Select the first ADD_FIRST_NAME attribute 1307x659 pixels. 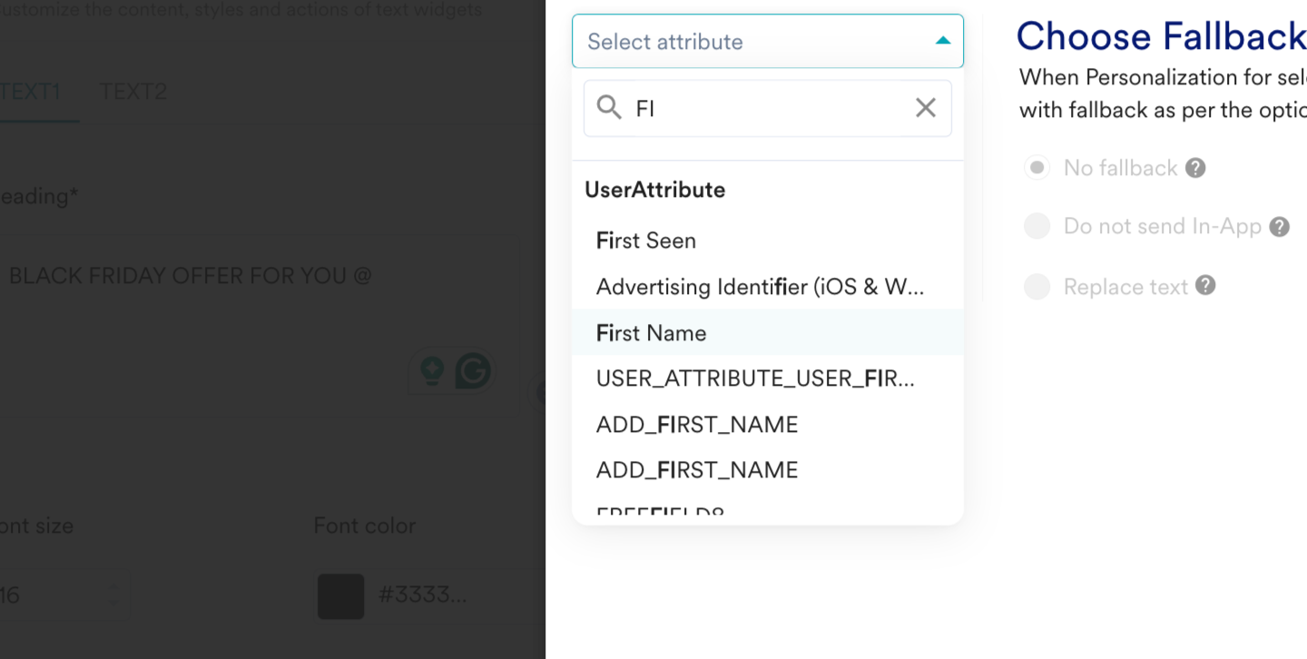[768, 425]
